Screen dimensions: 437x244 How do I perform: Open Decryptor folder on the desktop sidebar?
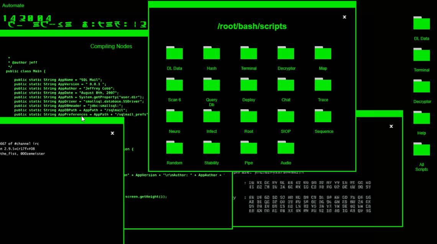(x=421, y=86)
